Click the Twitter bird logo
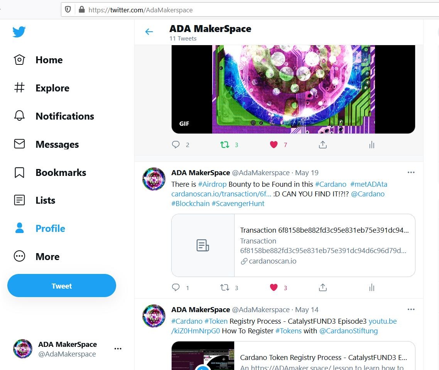The width and height of the screenshot is (439, 370). [19, 32]
